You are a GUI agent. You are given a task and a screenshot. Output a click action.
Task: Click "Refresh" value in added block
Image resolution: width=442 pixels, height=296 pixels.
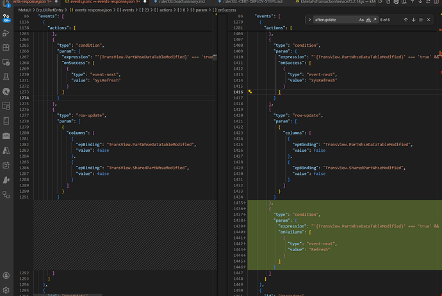(320, 249)
